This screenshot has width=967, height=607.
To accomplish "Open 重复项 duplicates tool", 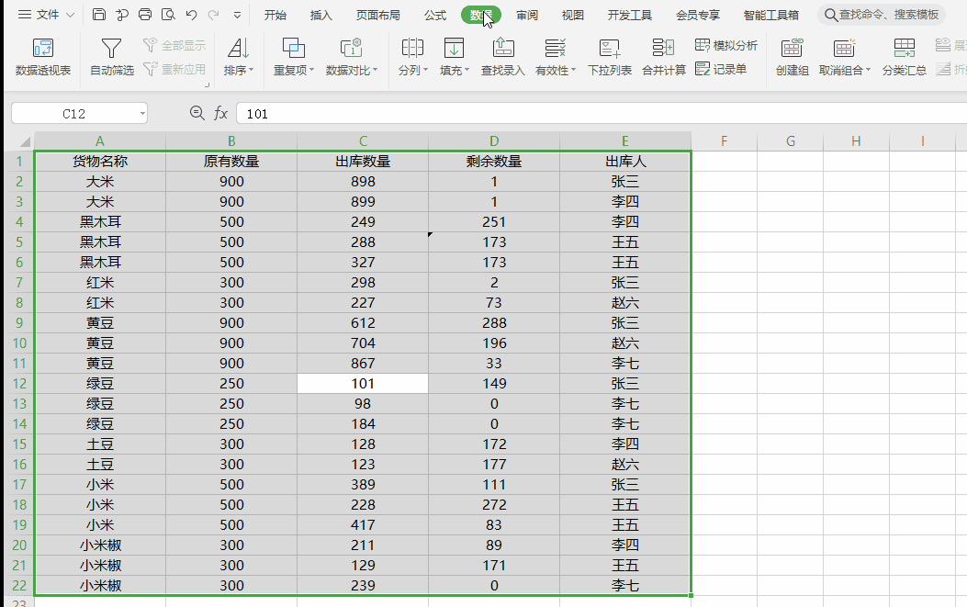I will click(294, 56).
